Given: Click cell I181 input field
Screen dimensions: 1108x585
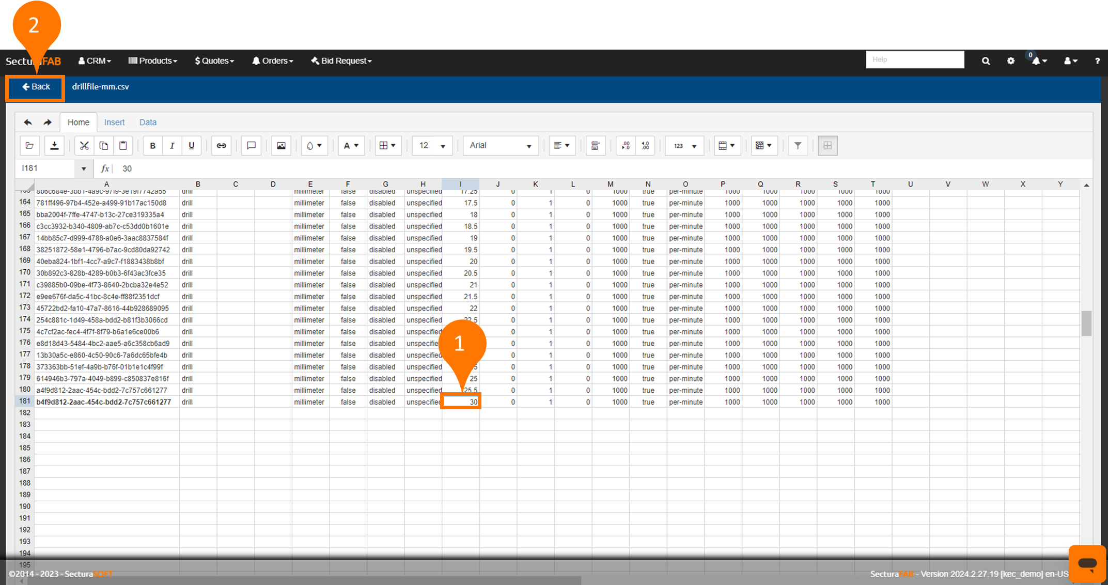Looking at the screenshot, I should pos(462,401).
